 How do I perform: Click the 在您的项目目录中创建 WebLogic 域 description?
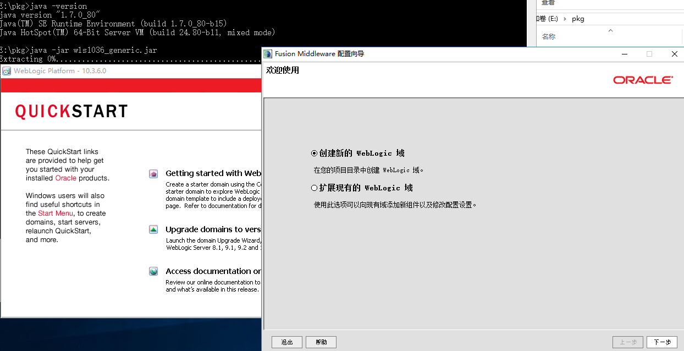click(369, 171)
